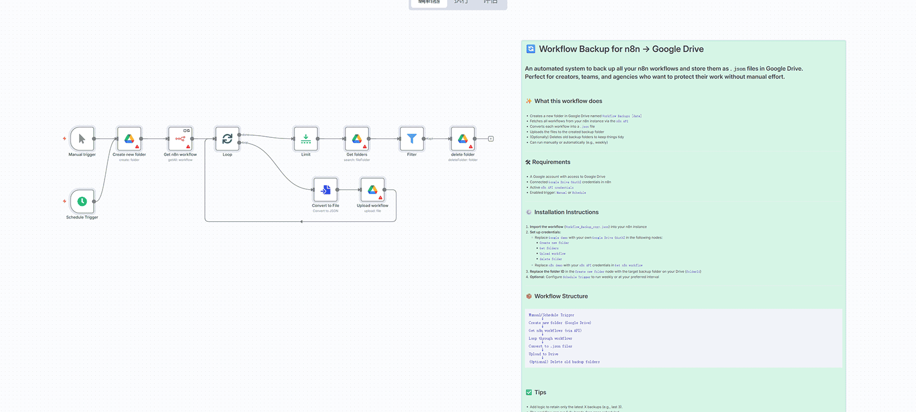Select the Filter funnel node
The width and height of the screenshot is (916, 412).
(412, 139)
